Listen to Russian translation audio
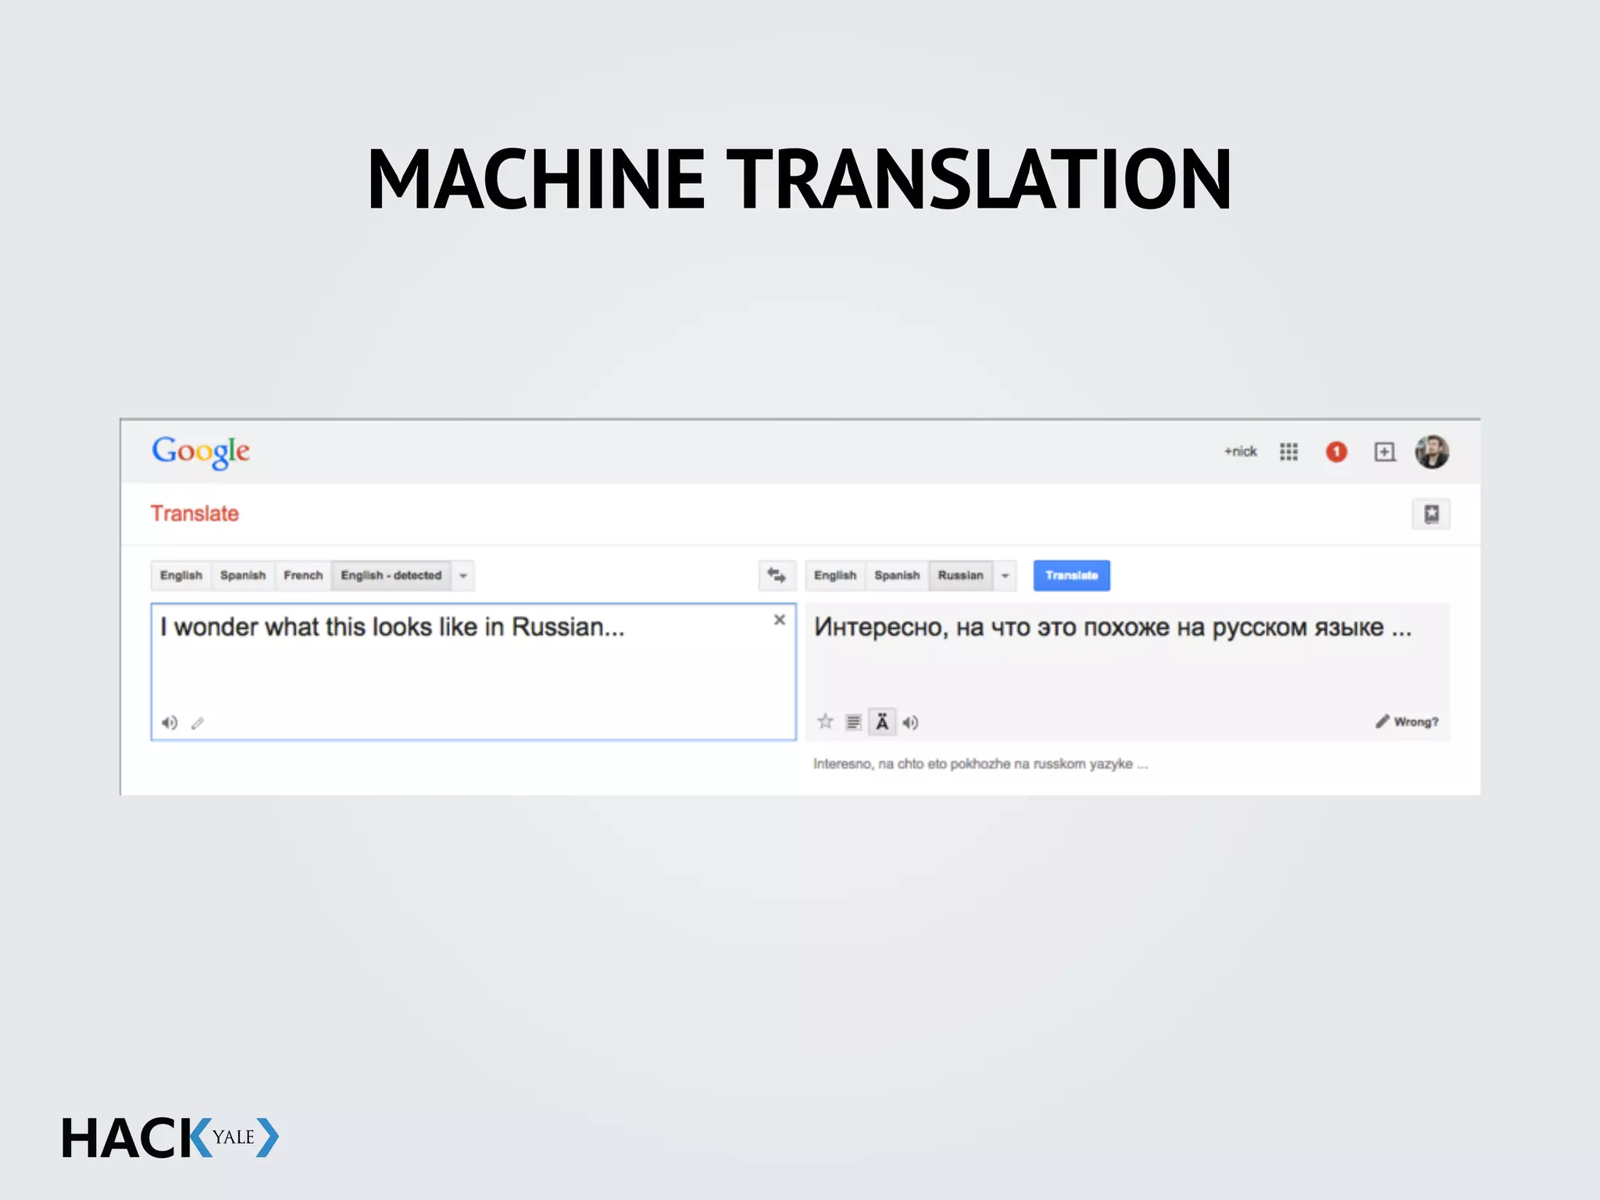 point(910,723)
